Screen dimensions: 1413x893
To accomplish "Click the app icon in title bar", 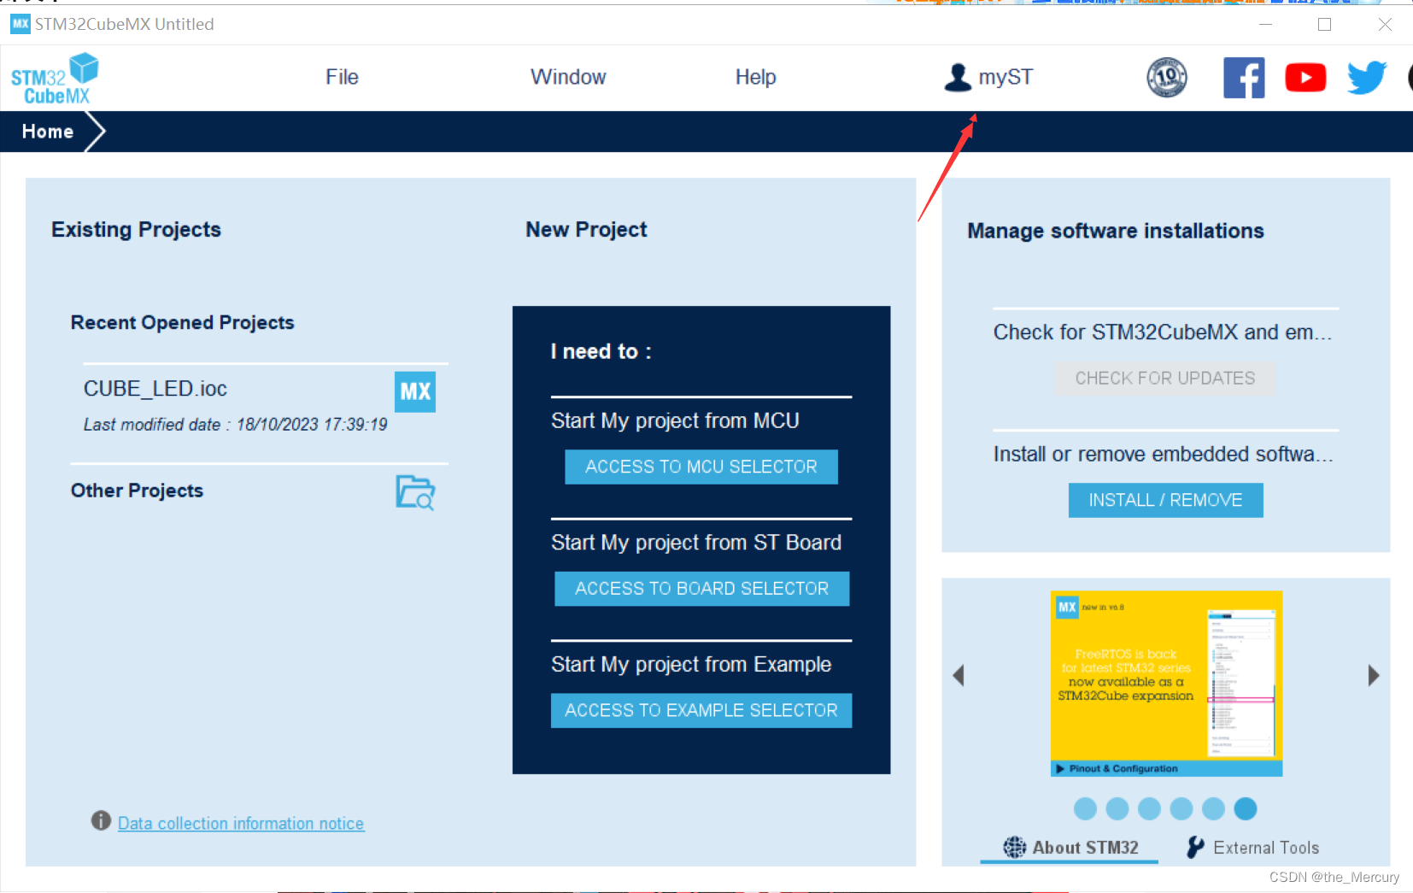I will pos(21,24).
